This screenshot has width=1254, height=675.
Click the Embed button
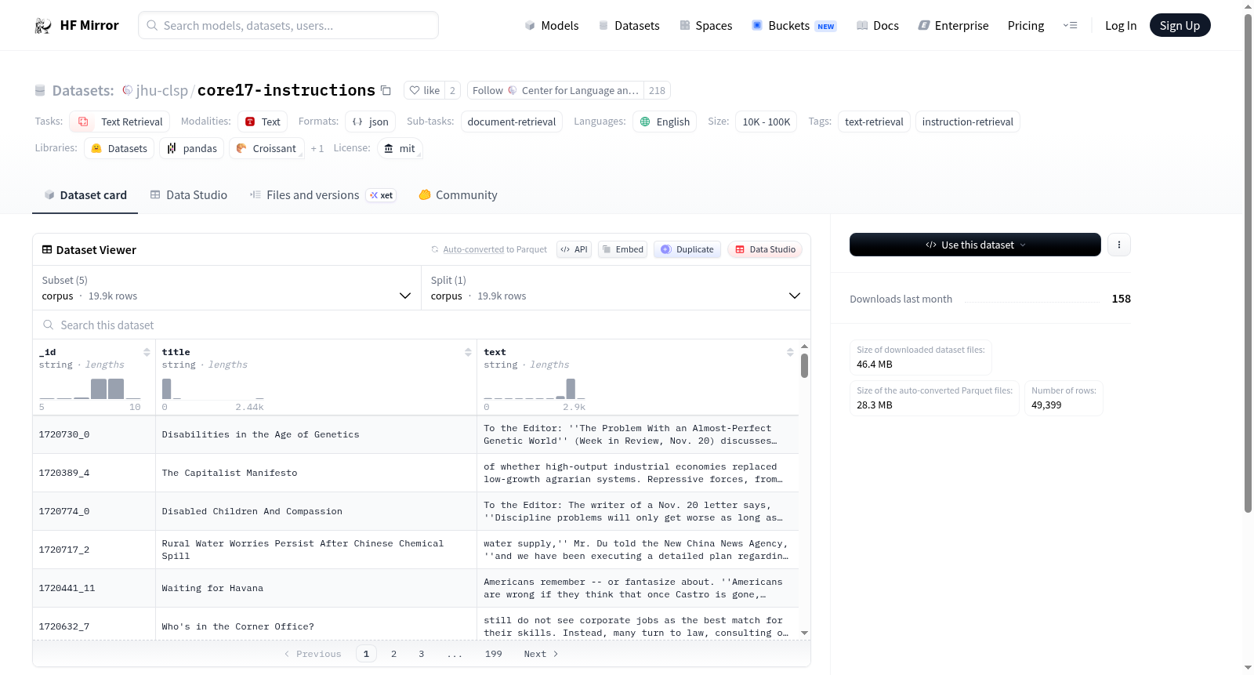pyautogui.click(x=622, y=249)
